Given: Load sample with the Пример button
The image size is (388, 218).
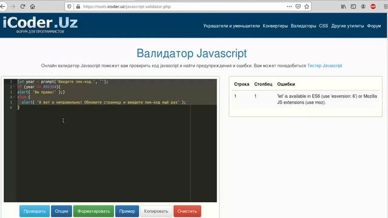Looking at the screenshot, I should pos(127,211).
